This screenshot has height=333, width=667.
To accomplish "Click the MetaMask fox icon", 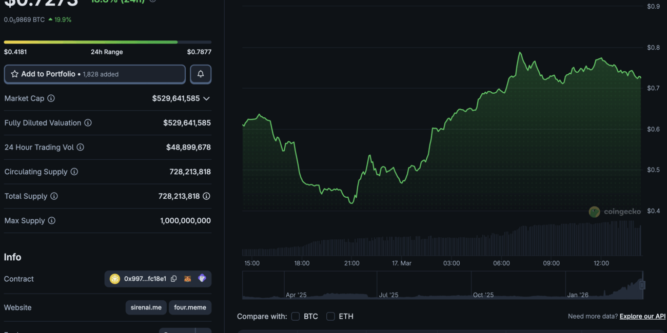I will point(188,279).
